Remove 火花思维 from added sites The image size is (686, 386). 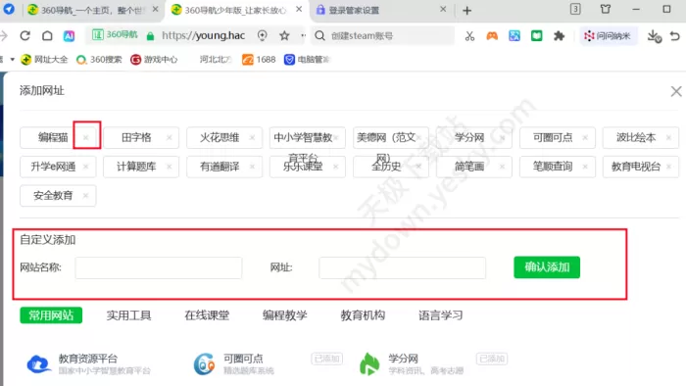pyautogui.click(x=253, y=138)
